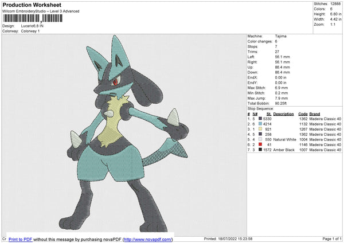The width and height of the screenshot is (344, 243).
Task: Click the Machine value "Tajima"
Action: (x=280, y=36)
